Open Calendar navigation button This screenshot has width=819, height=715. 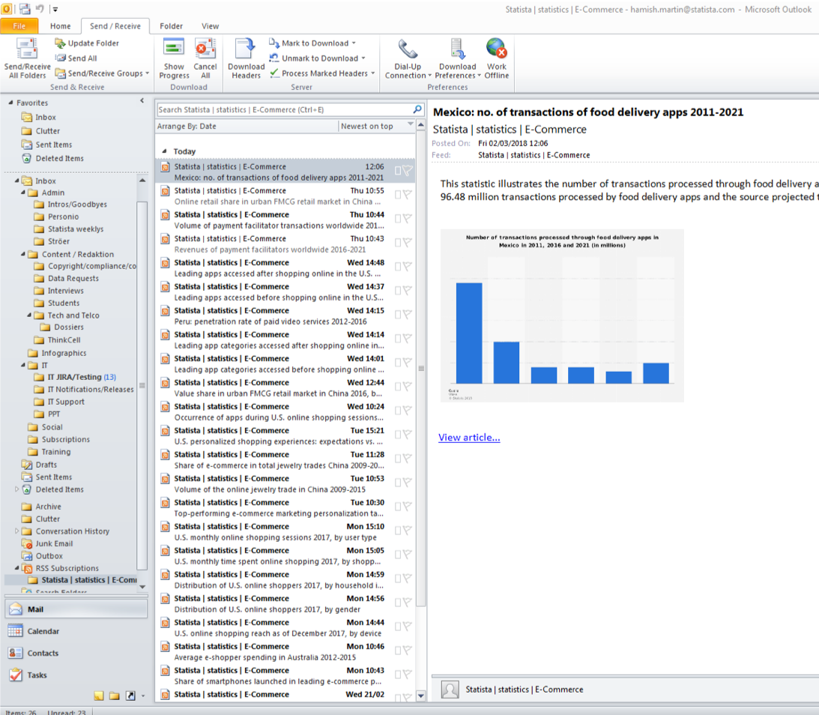76,631
